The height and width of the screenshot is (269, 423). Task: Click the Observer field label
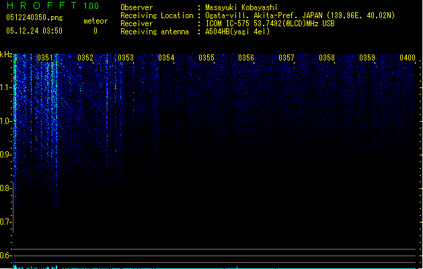pos(137,7)
